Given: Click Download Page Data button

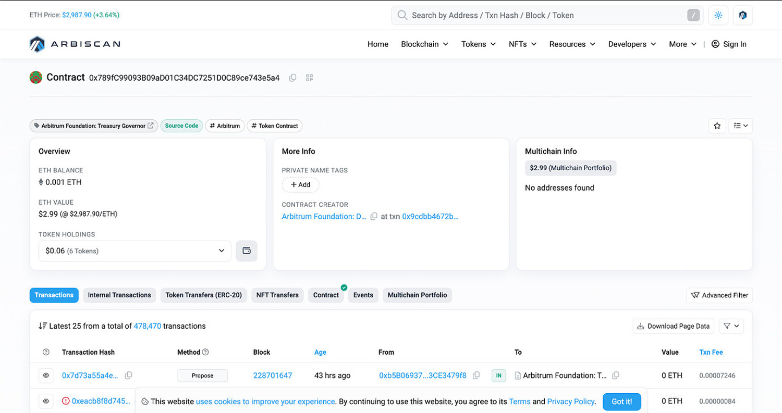Looking at the screenshot, I should pyautogui.click(x=673, y=326).
